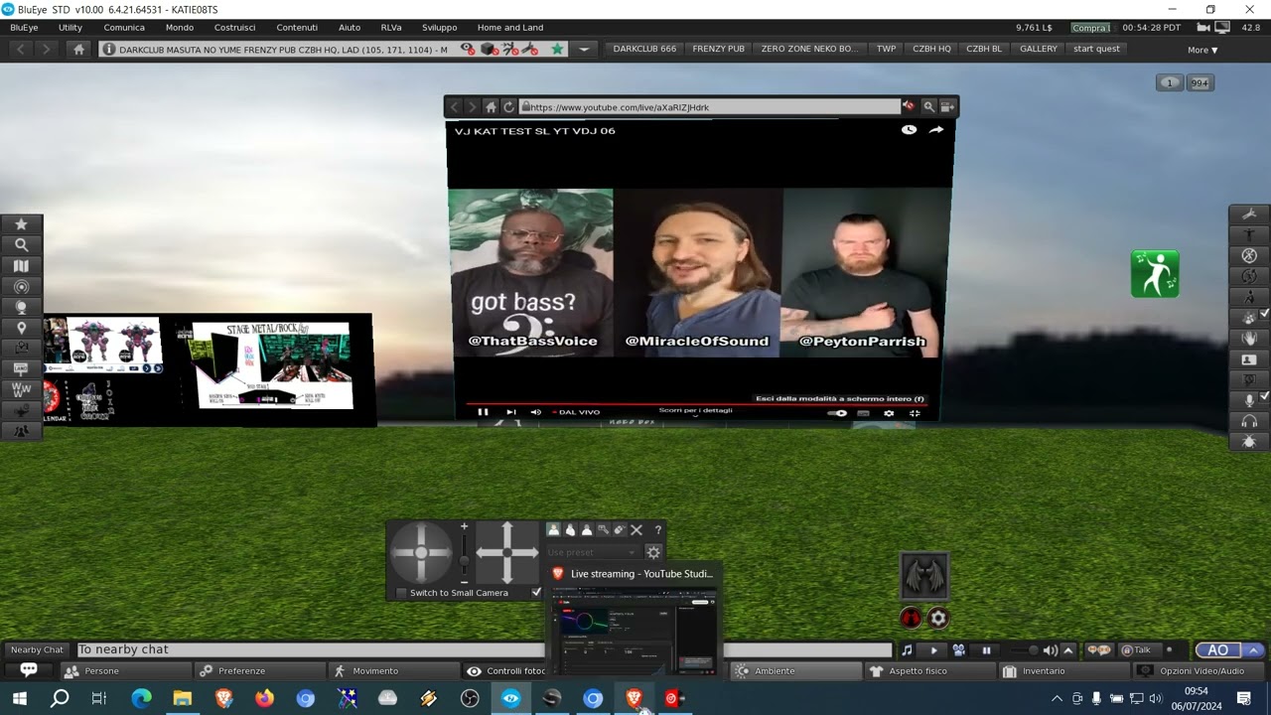Mute the master volume speaker icon

click(1051, 650)
